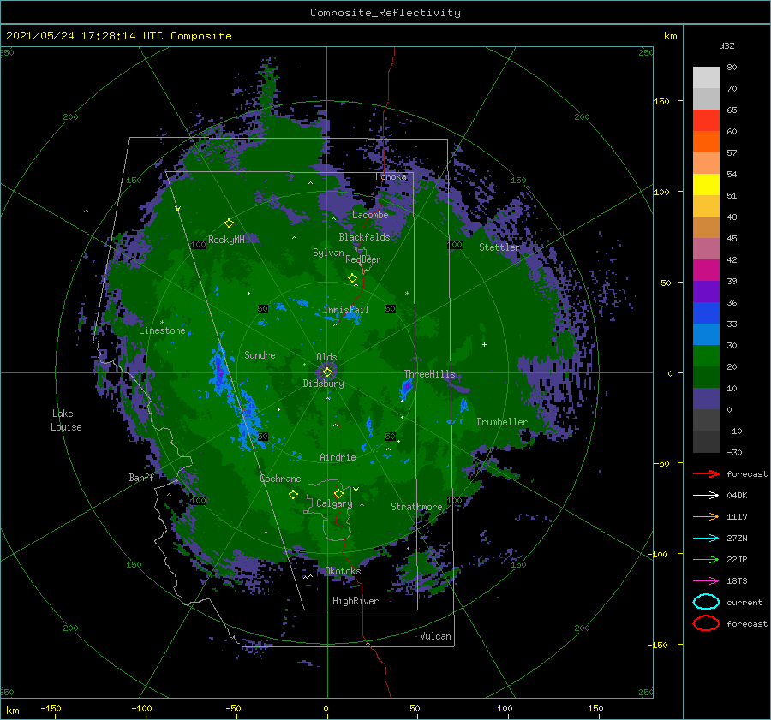
Task: Click the ThreeHills label
Action: point(429,374)
